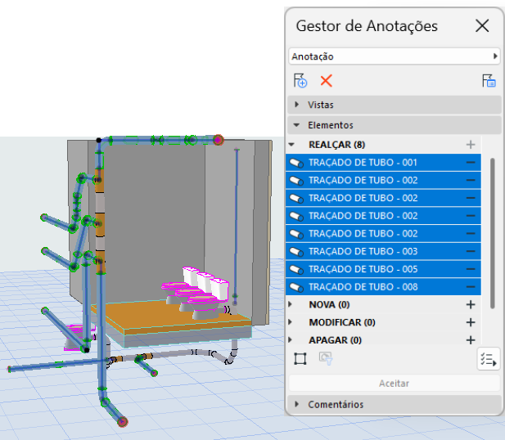Open the checklist options menu button

tap(489, 359)
